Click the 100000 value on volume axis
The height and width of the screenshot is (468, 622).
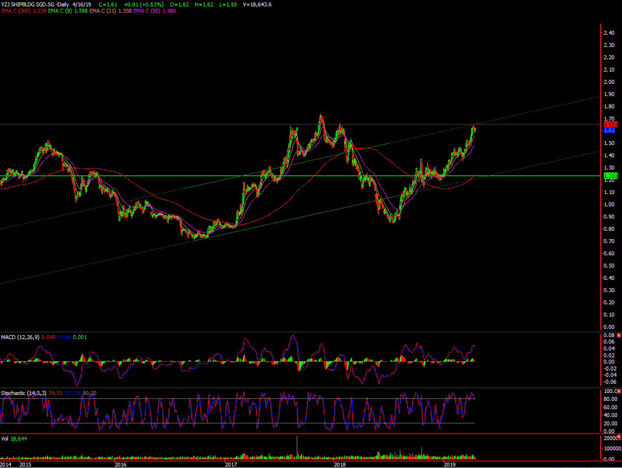coord(612,448)
